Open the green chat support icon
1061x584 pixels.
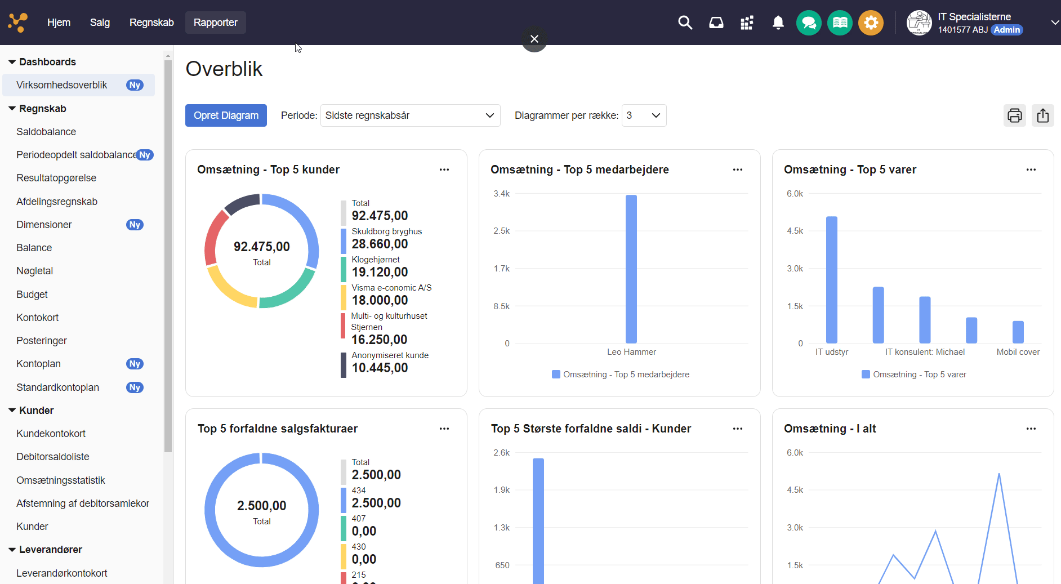pos(809,23)
